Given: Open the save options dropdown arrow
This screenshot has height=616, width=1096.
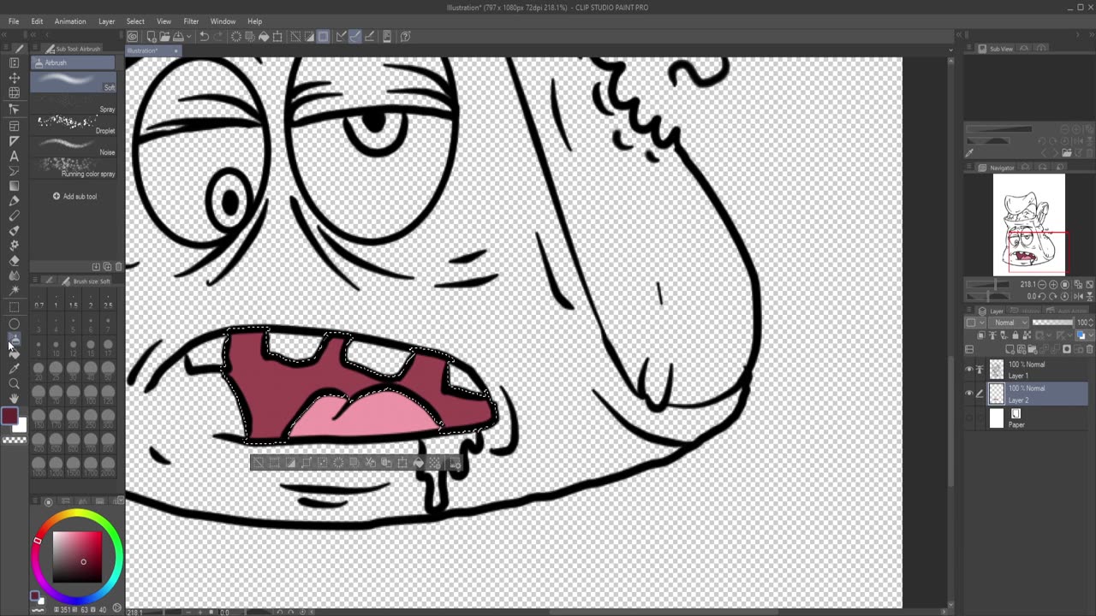Looking at the screenshot, I should click(x=189, y=37).
